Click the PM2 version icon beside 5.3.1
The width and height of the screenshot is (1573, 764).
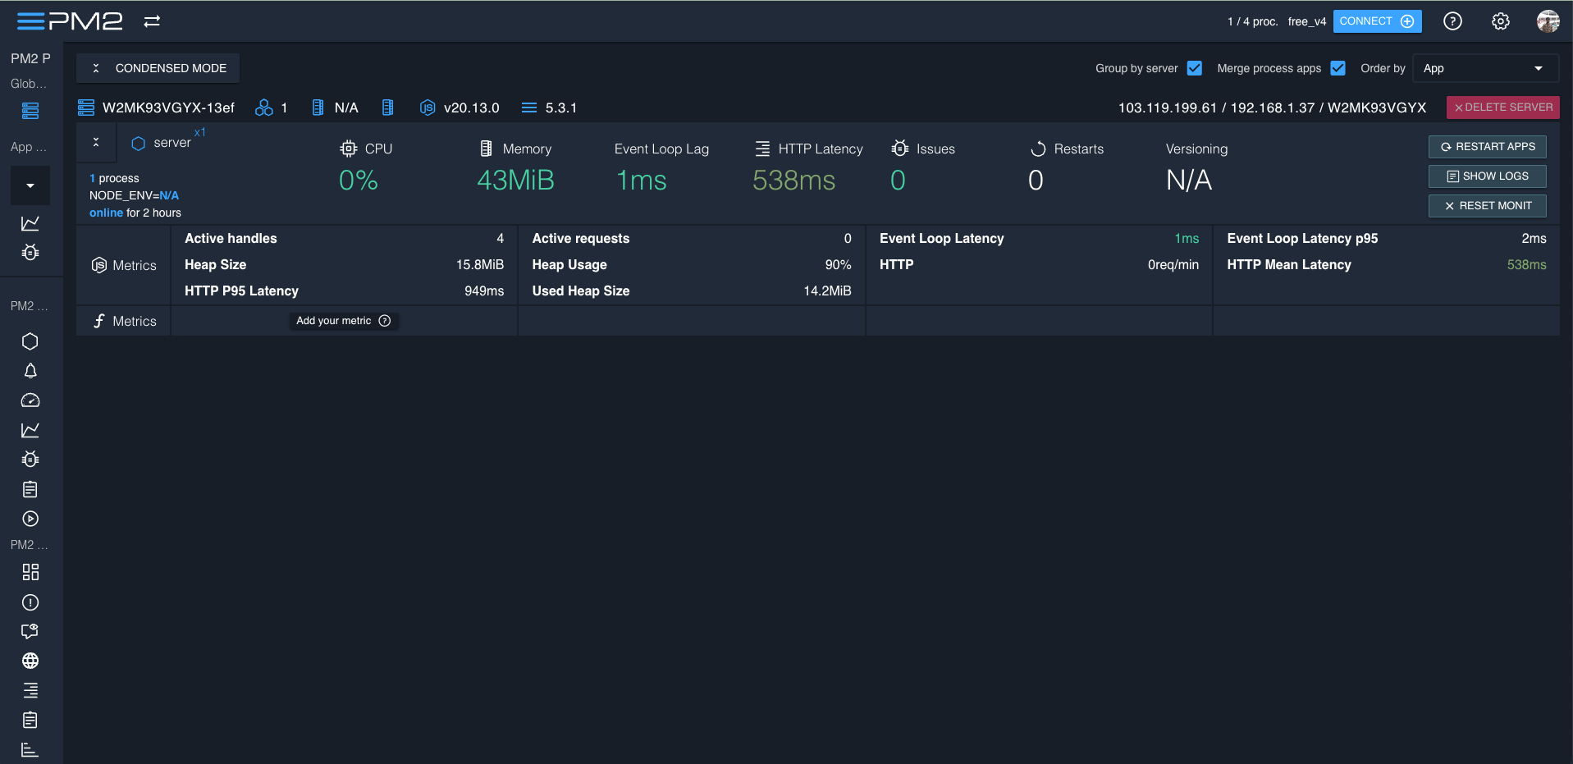pos(529,108)
